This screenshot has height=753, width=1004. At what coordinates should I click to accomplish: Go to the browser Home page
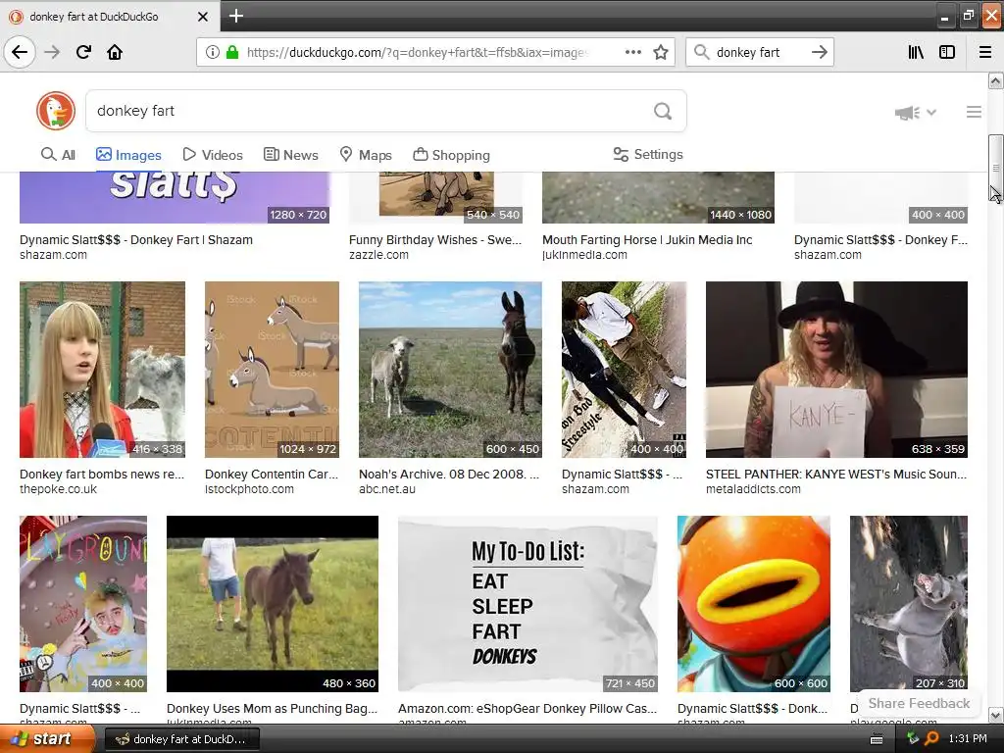click(115, 52)
